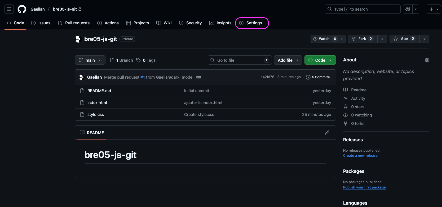Open the Projects tab
This screenshot has height=207, width=442.
(138, 23)
